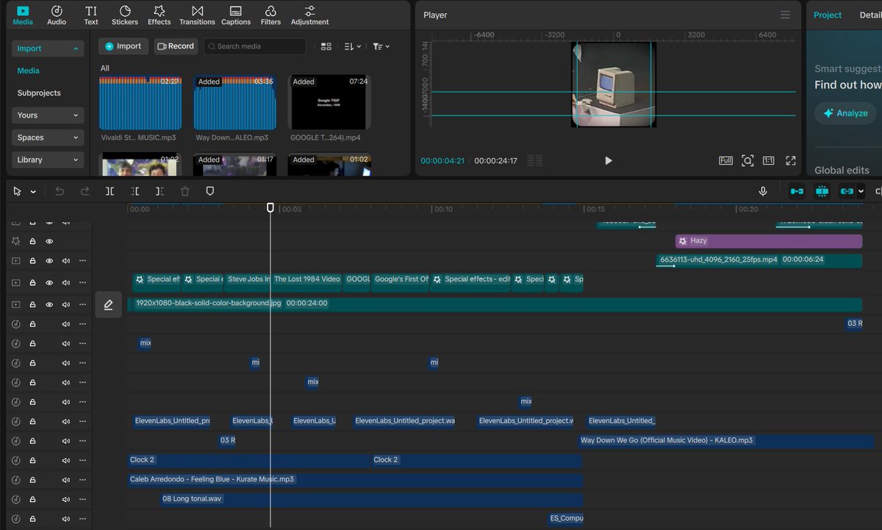Viewport: 882px width, 530px height.
Task: Click the Split clip tool
Action: (110, 191)
